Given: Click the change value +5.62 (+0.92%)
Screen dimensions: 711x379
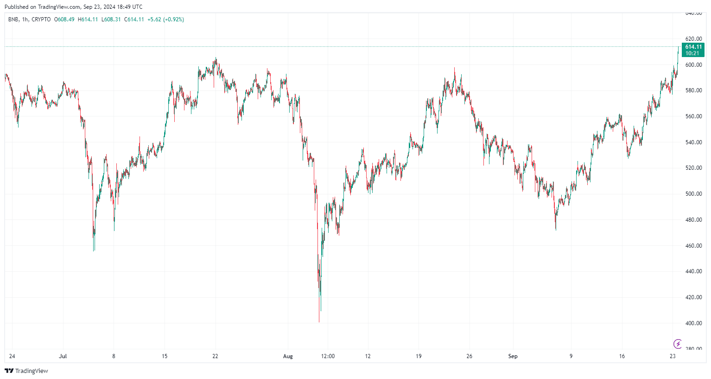Looking at the screenshot, I should point(165,19).
